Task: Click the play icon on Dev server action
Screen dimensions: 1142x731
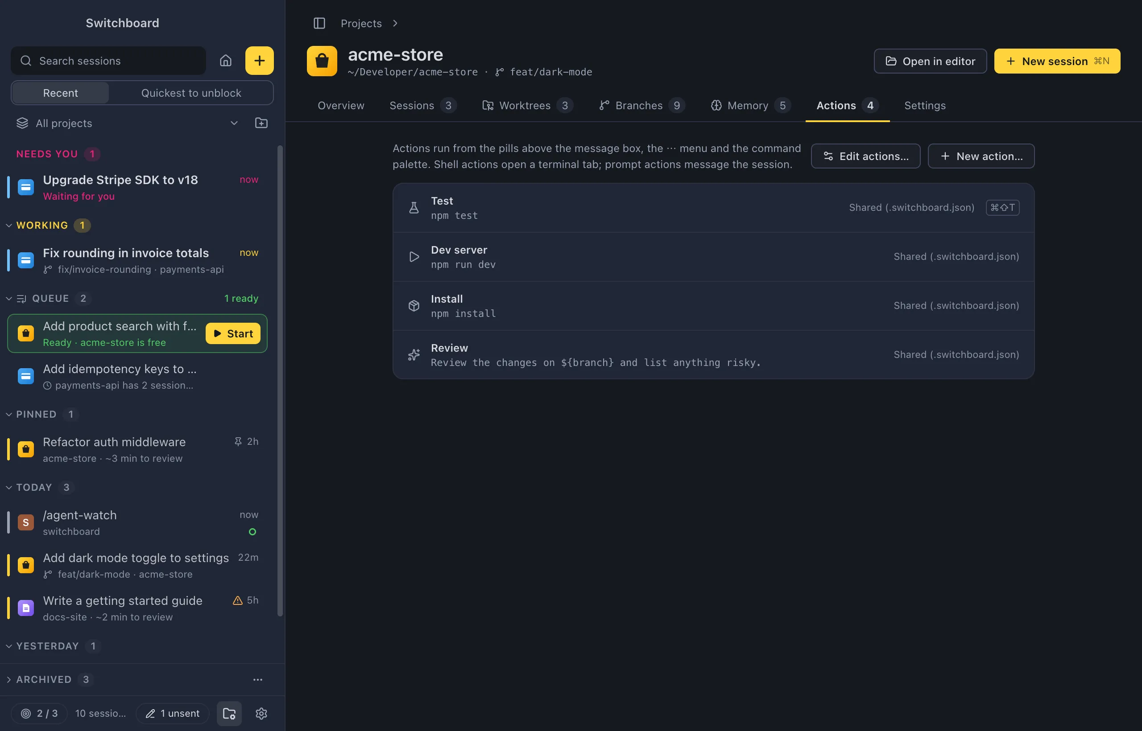Action: coord(414,257)
